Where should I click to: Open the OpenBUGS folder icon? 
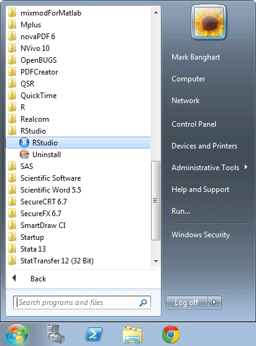[12, 60]
